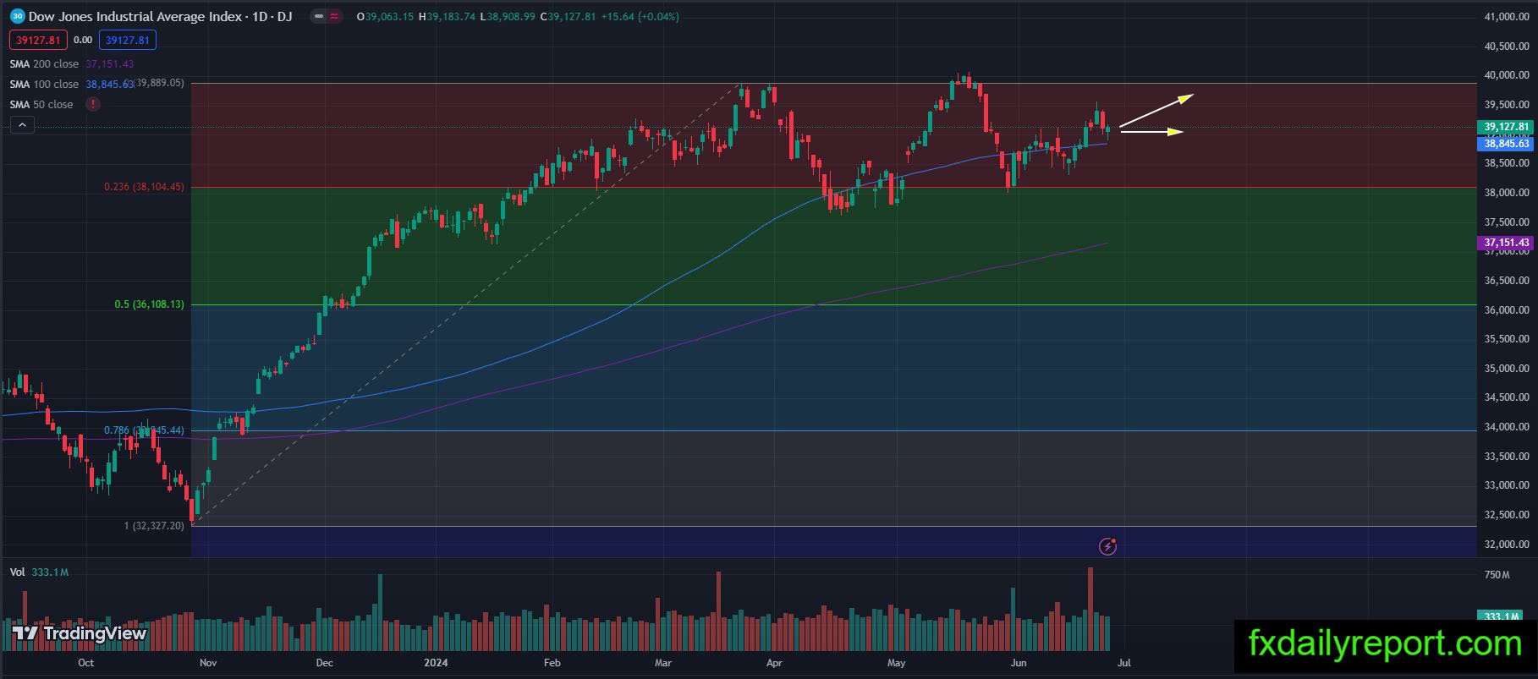
Task: Click the SMA 100 value 38,845.63 in legend
Action: tap(109, 84)
